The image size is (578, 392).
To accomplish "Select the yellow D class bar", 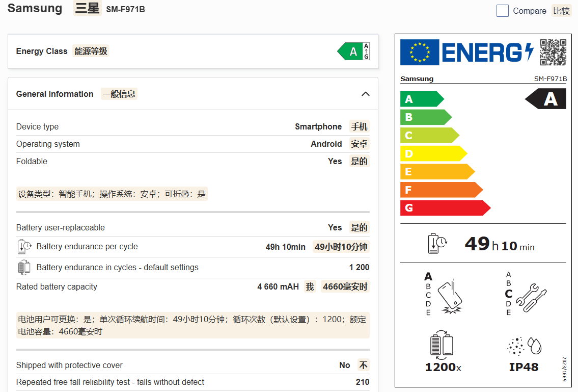I will 433,153.
